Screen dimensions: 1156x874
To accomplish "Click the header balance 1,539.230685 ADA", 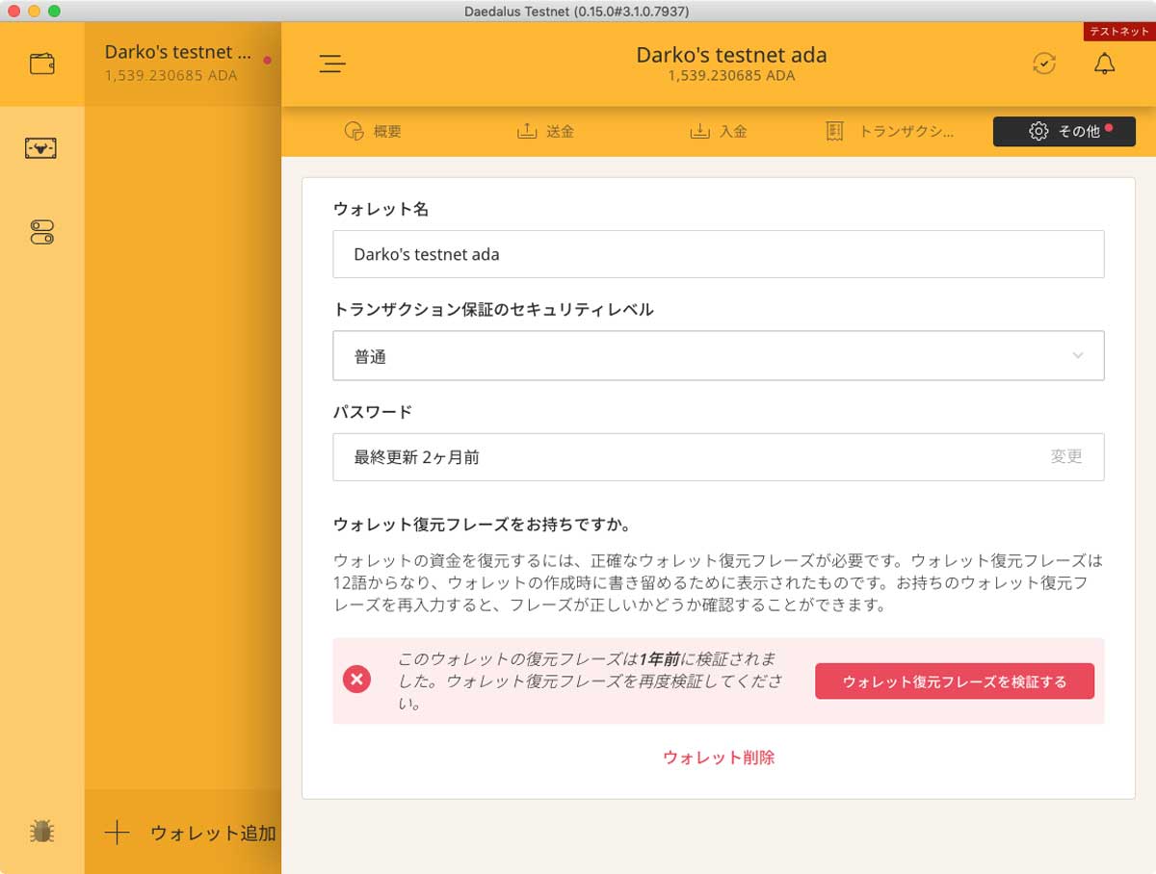I will (731, 75).
